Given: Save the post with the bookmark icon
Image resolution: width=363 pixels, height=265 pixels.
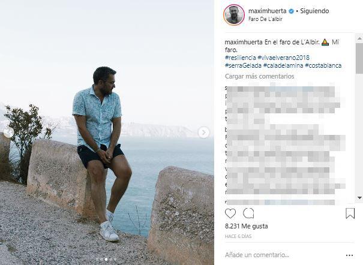Looking at the screenshot, I should [x=350, y=213].
